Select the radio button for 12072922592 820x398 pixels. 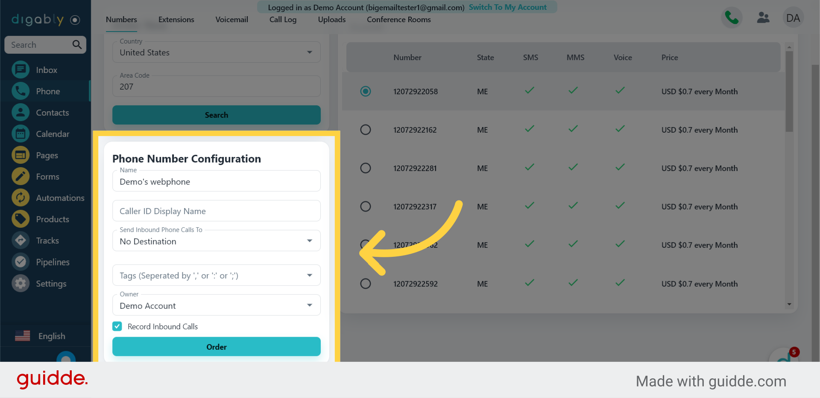[366, 284]
